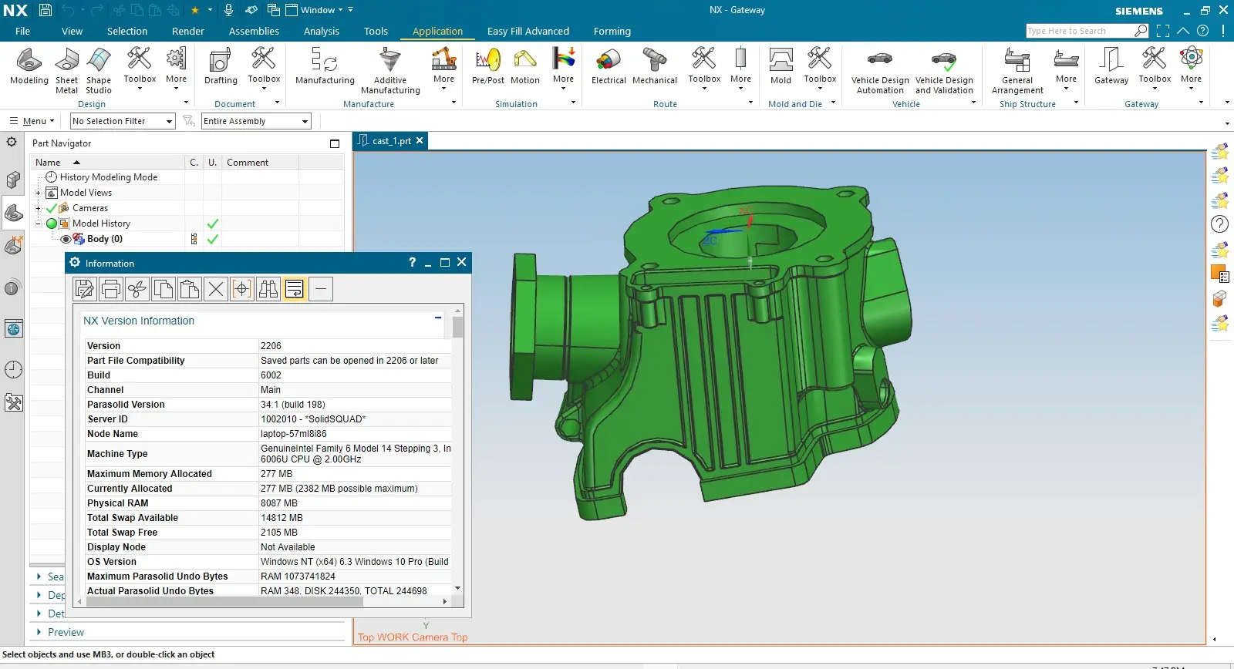Image resolution: width=1234 pixels, height=669 pixels.
Task: Click the Node Name value laptop-57ml8i86
Action: click(294, 434)
